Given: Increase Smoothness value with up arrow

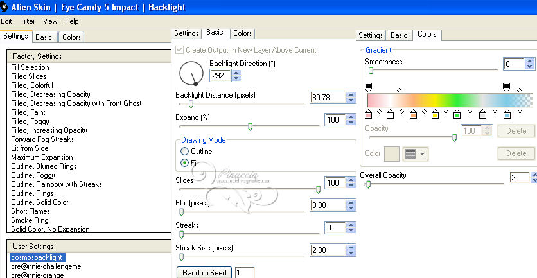Looking at the screenshot, I should pyautogui.click(x=530, y=61).
